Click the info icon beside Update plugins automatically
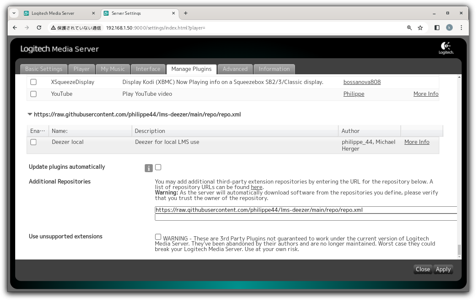The width and height of the screenshot is (476, 300). (x=149, y=168)
